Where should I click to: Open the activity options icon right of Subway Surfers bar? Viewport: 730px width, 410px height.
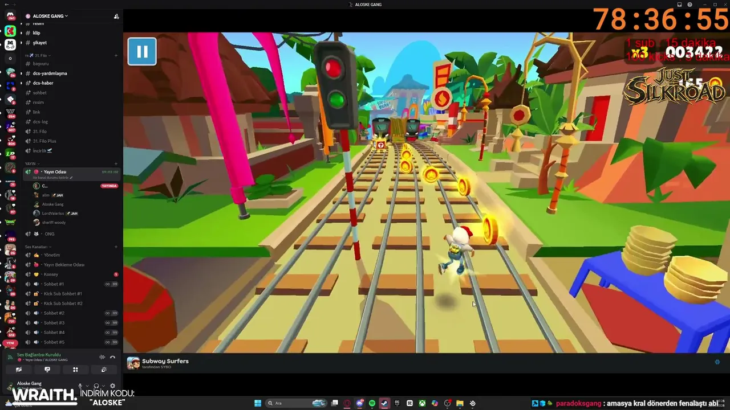[x=717, y=362]
